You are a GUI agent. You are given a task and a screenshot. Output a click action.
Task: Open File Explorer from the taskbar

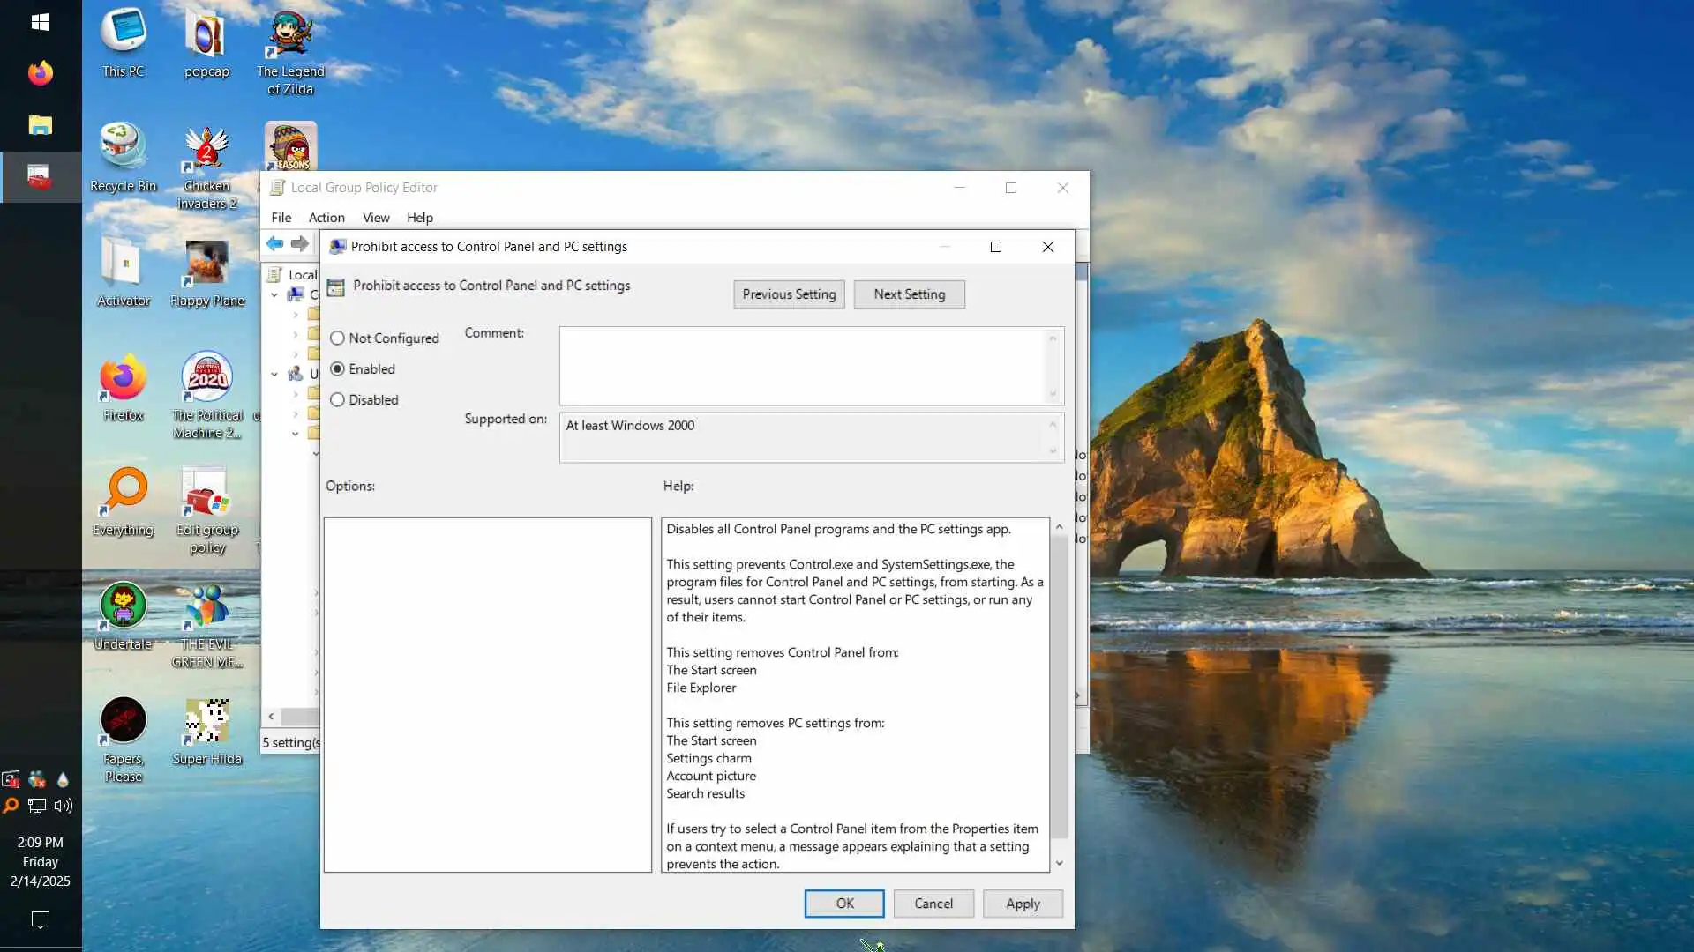click(x=40, y=125)
